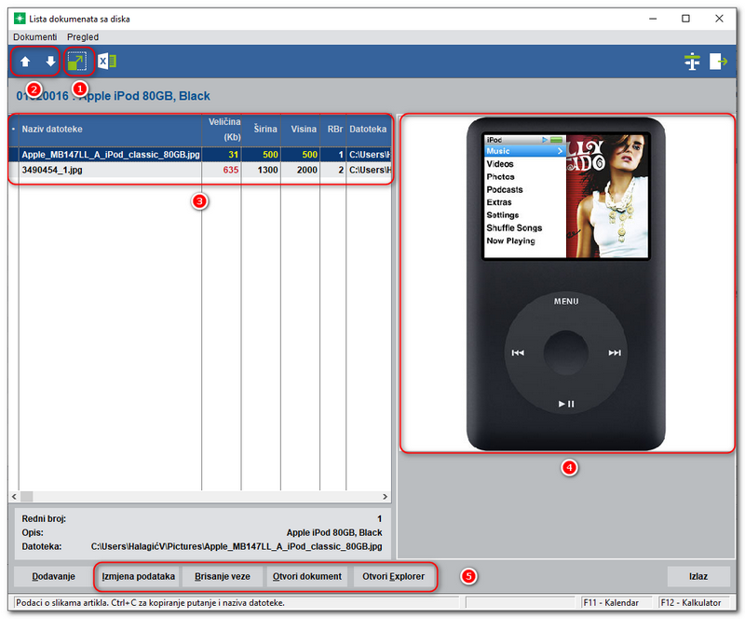This screenshot has height=619, width=745.
Task: Click the Visina column header
Action: click(300, 130)
